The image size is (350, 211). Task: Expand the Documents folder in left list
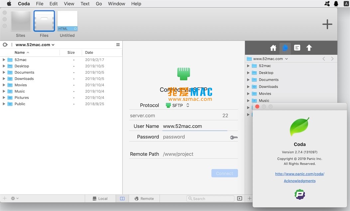pos(4,72)
